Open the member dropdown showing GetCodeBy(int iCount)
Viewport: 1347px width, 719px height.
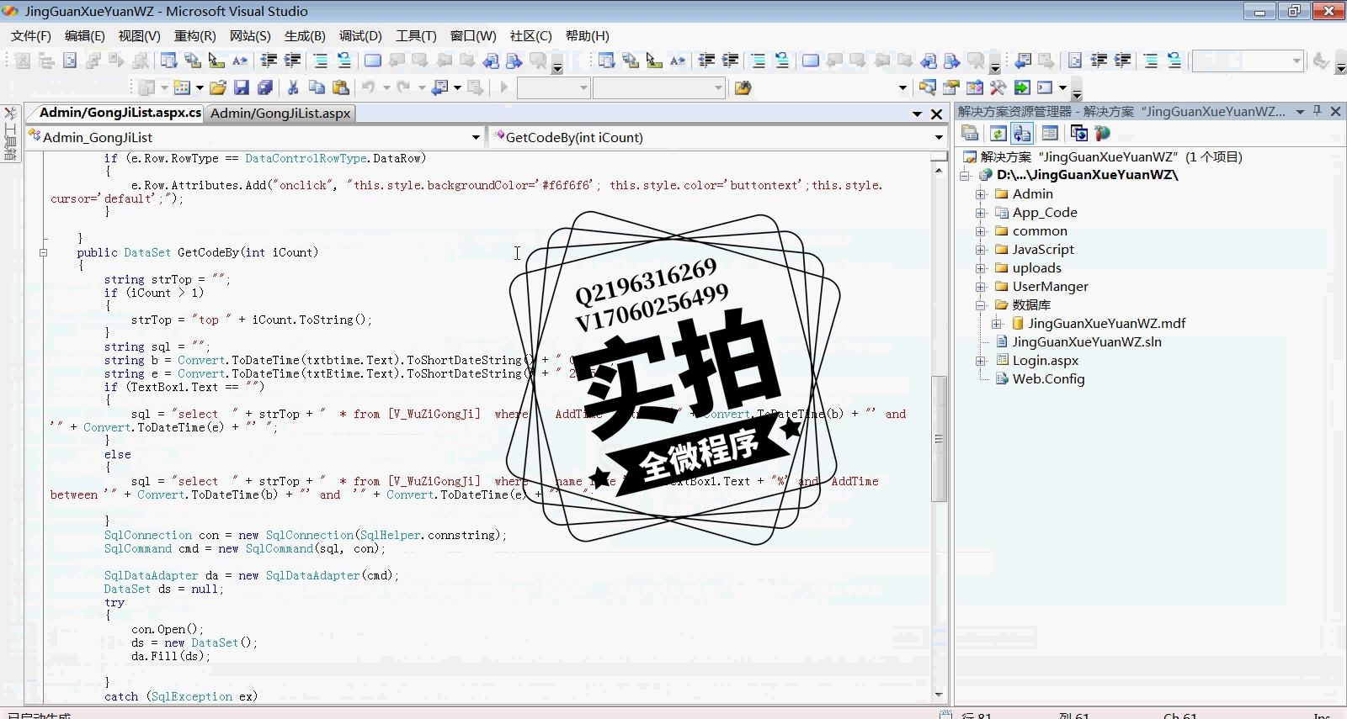939,137
